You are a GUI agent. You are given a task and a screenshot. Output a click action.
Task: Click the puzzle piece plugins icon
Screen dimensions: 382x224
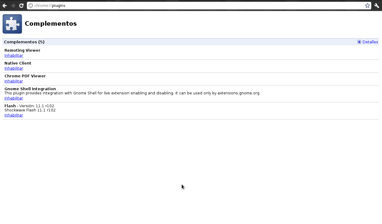pyautogui.click(x=12, y=24)
